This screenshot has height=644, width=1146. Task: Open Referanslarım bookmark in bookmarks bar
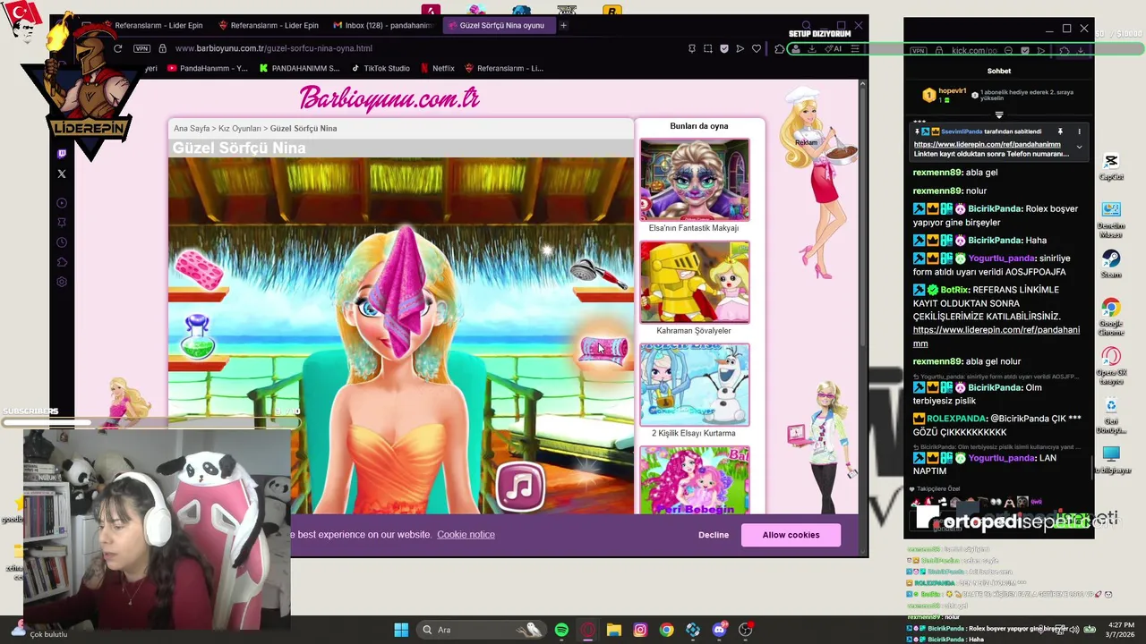[x=503, y=68]
